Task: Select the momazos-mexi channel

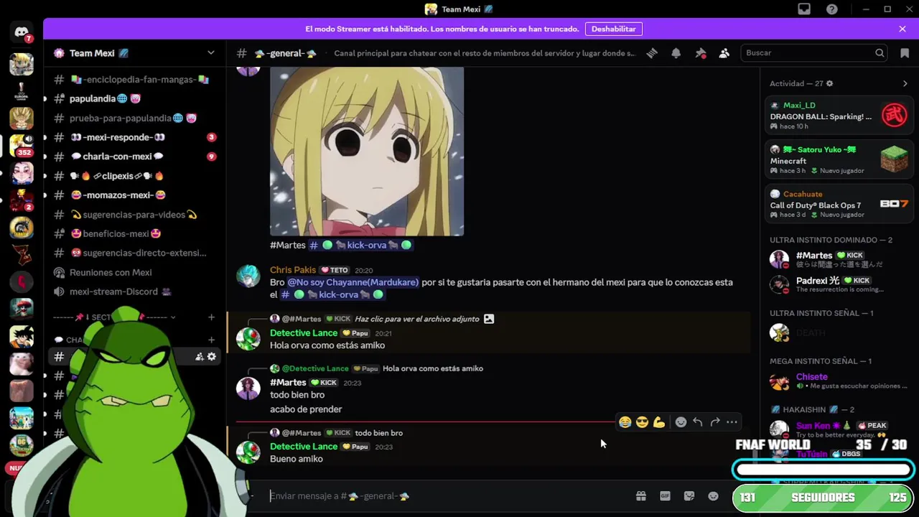Action: (118, 195)
